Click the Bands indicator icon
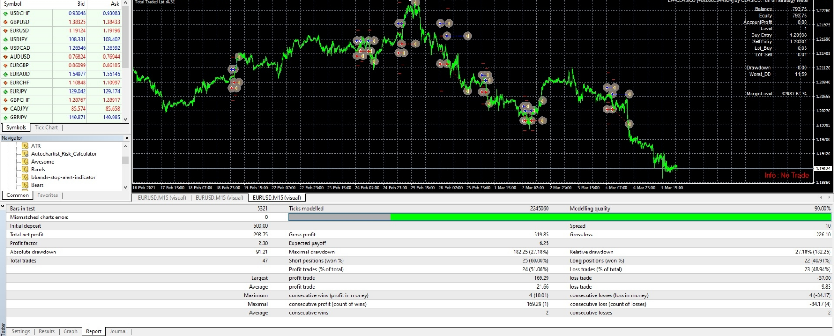Viewport: 836px width, 336px height. click(x=25, y=170)
